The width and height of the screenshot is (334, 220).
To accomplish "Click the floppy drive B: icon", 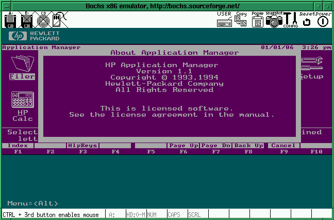I will tap(27, 20).
